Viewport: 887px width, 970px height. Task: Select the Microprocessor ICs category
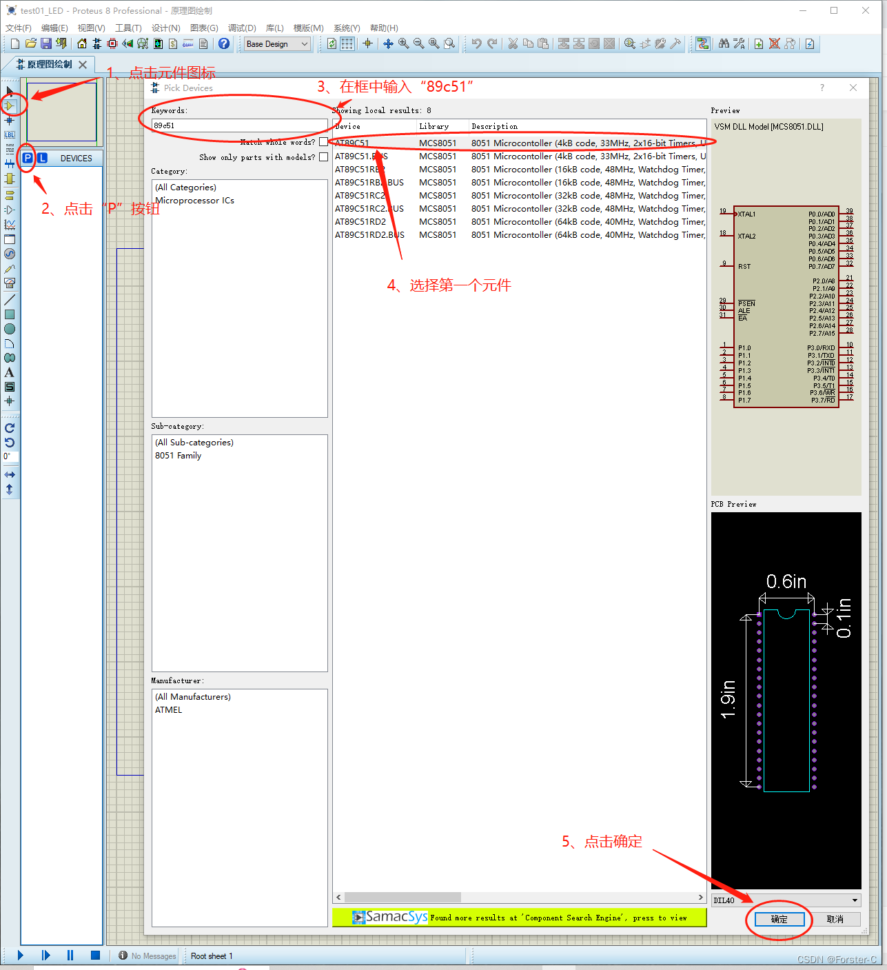click(x=194, y=201)
